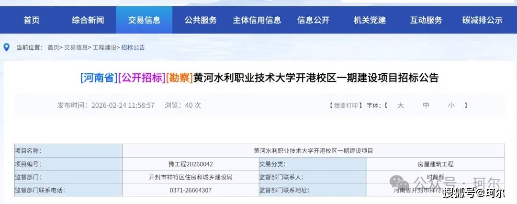517x204 pixels.
Task: Open the 机关党建 menu item
Action: pyautogui.click(x=370, y=20)
